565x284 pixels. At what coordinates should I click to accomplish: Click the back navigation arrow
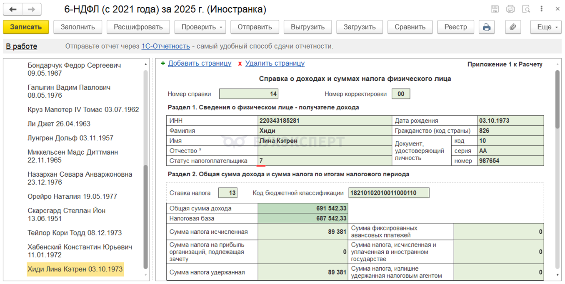13,9
